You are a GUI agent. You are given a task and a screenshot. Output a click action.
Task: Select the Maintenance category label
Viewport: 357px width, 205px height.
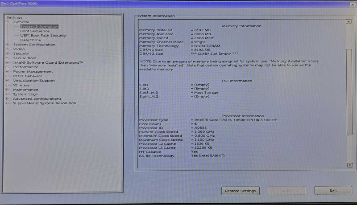click(x=25, y=90)
